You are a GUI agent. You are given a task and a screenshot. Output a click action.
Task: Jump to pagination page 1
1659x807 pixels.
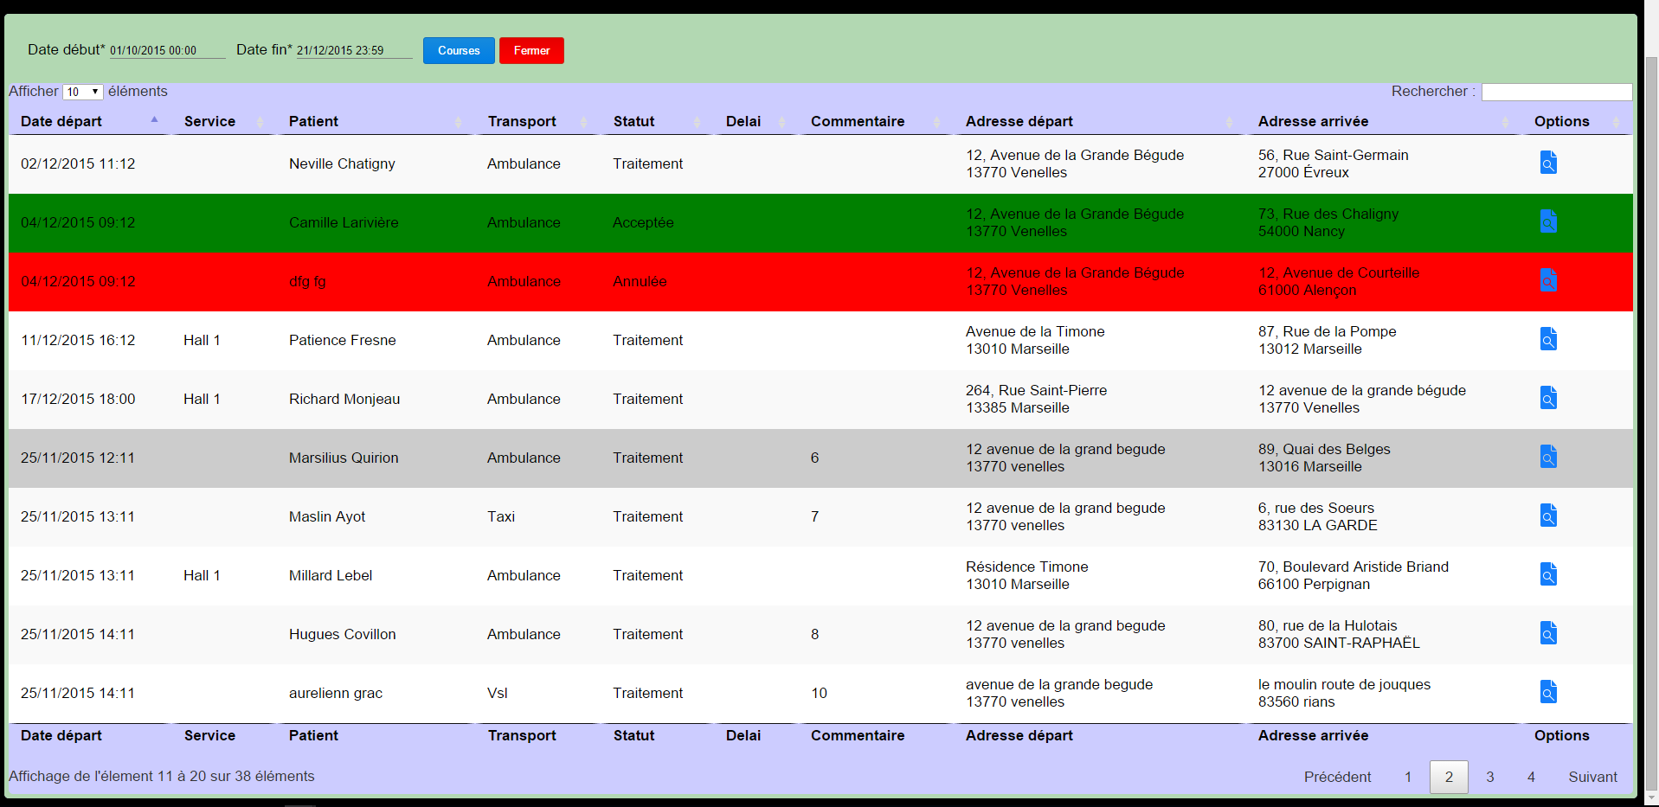click(x=1408, y=777)
